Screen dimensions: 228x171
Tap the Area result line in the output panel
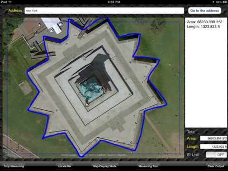205,22
